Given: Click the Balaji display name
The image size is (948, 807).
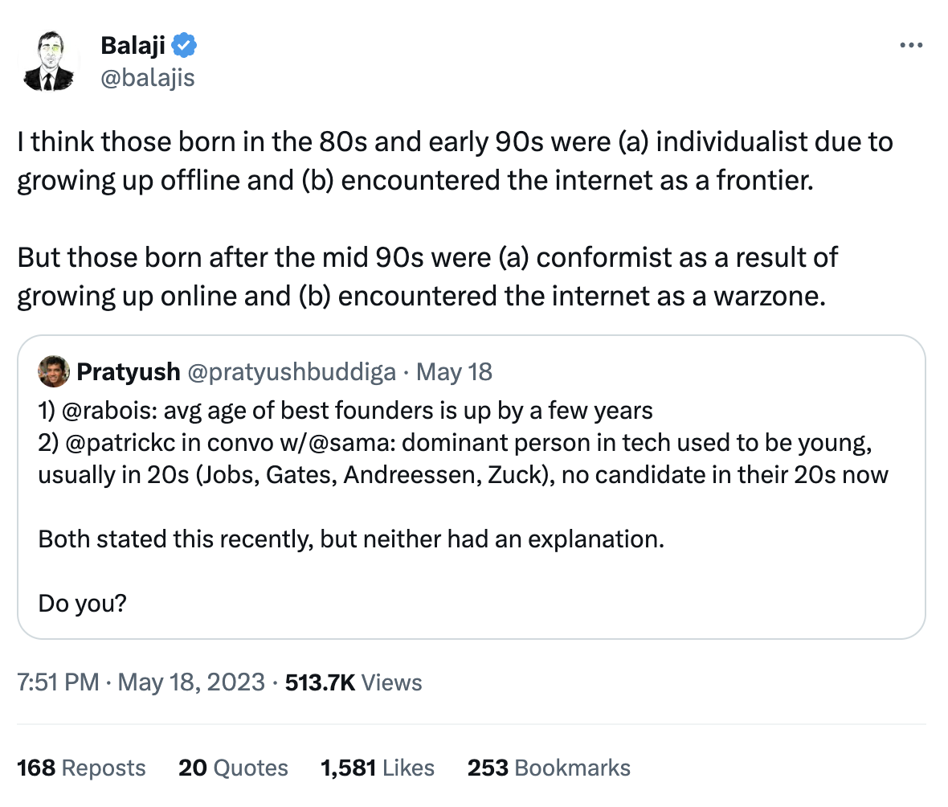Looking at the screenshot, I should (x=133, y=47).
